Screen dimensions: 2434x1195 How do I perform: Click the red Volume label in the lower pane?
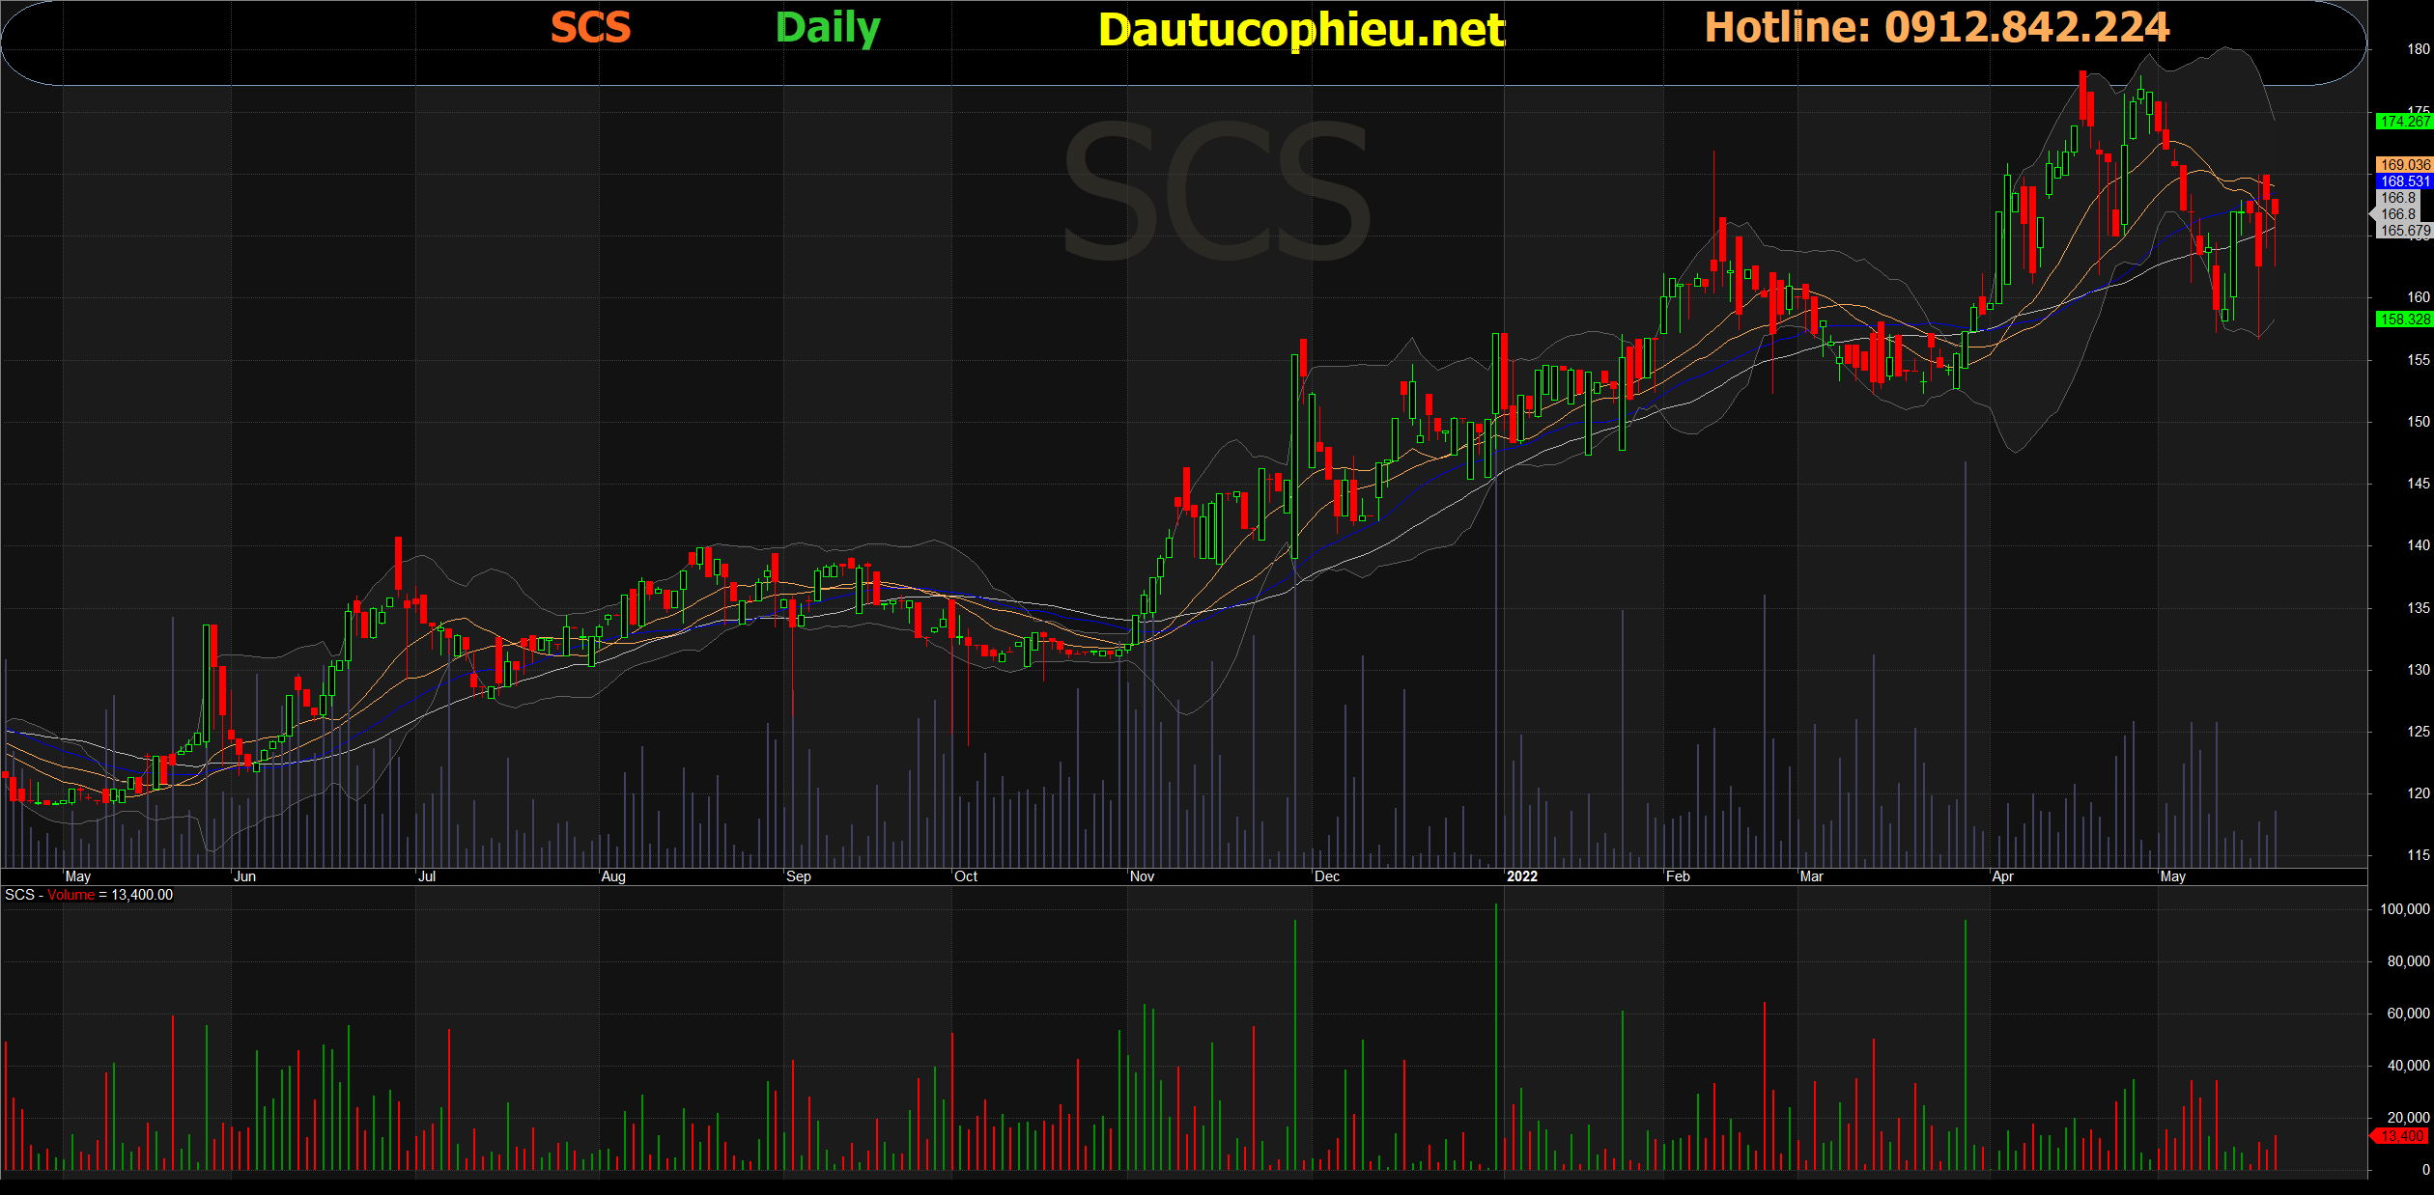point(71,895)
